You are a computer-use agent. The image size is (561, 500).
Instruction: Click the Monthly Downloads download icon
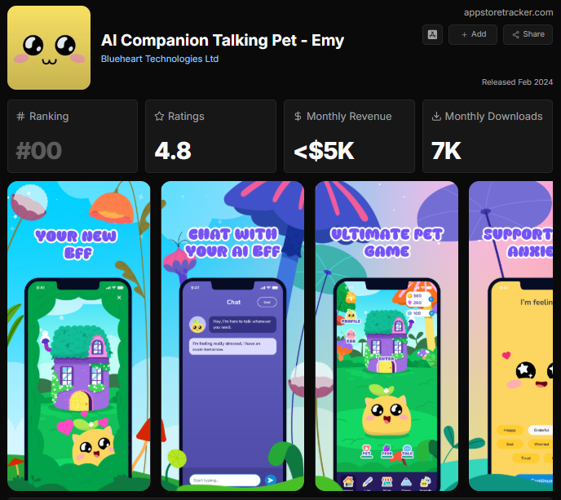(x=436, y=116)
